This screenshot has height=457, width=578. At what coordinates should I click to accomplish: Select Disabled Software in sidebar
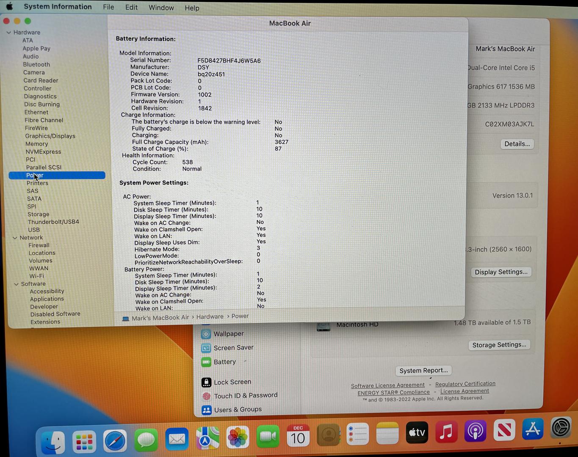(x=55, y=314)
